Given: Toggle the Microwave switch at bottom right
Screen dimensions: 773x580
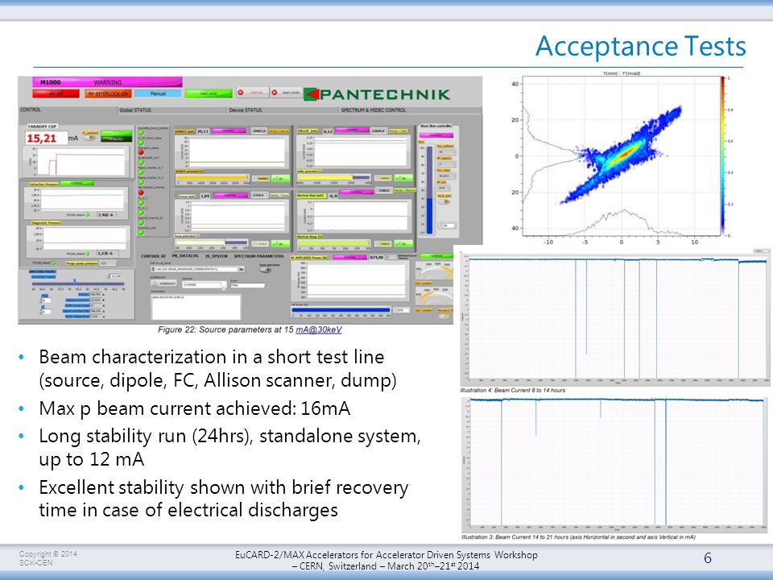Looking at the screenshot, I should (x=444, y=316).
